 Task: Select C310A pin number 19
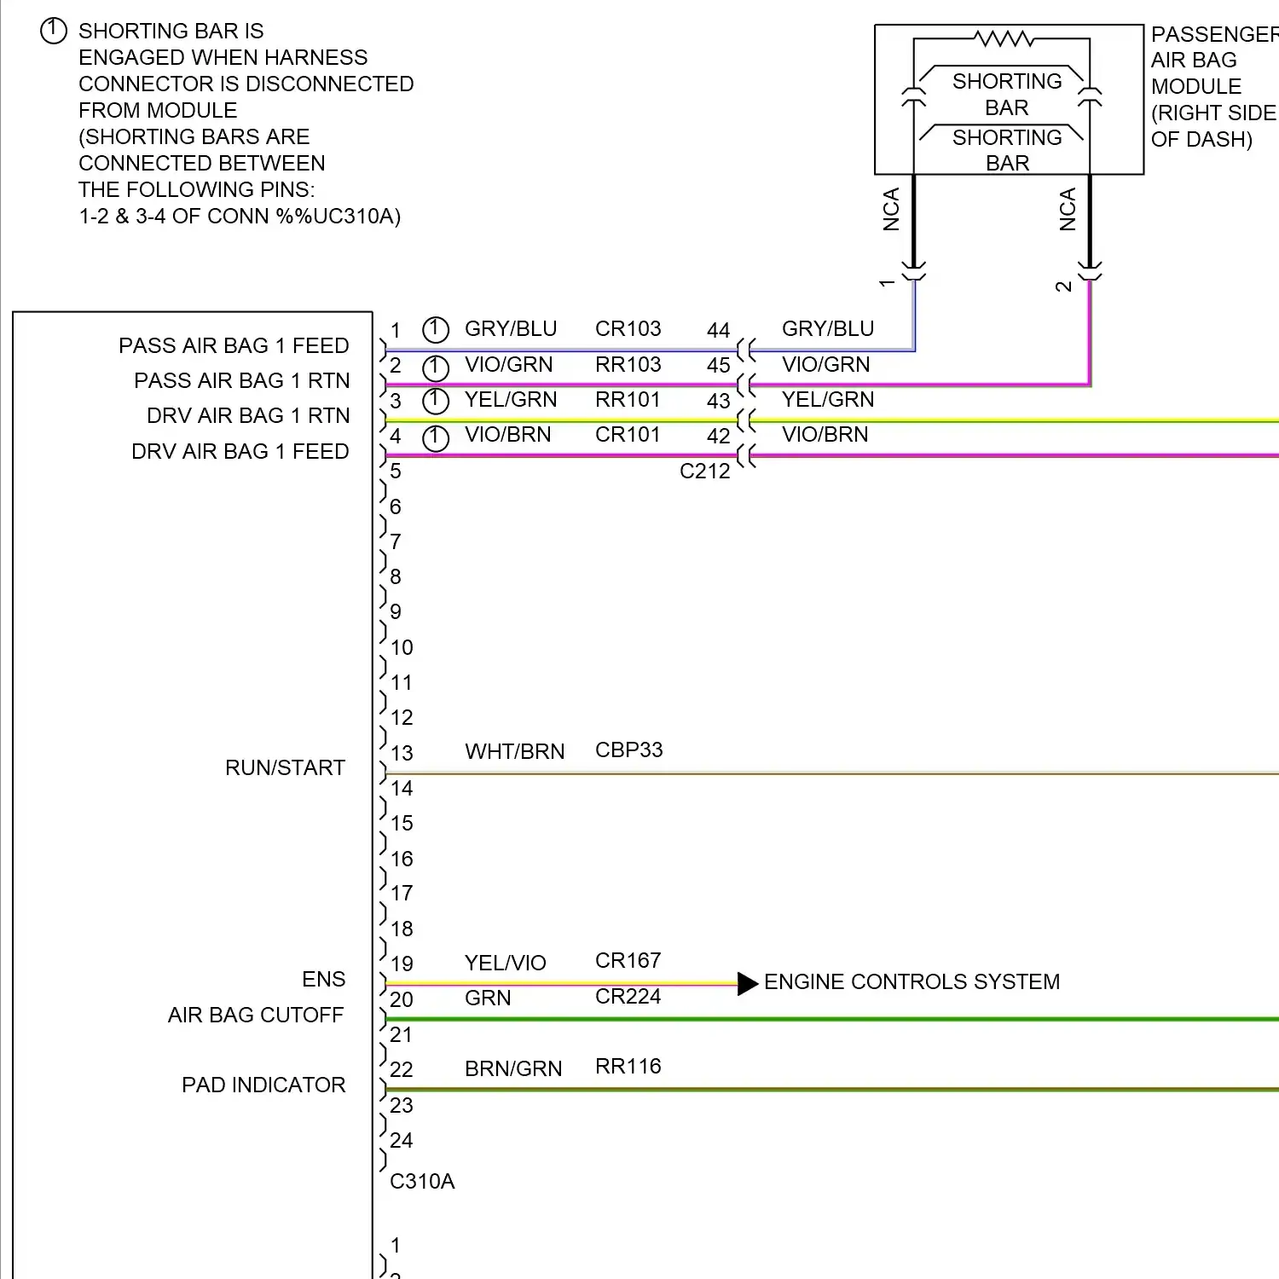point(402,964)
